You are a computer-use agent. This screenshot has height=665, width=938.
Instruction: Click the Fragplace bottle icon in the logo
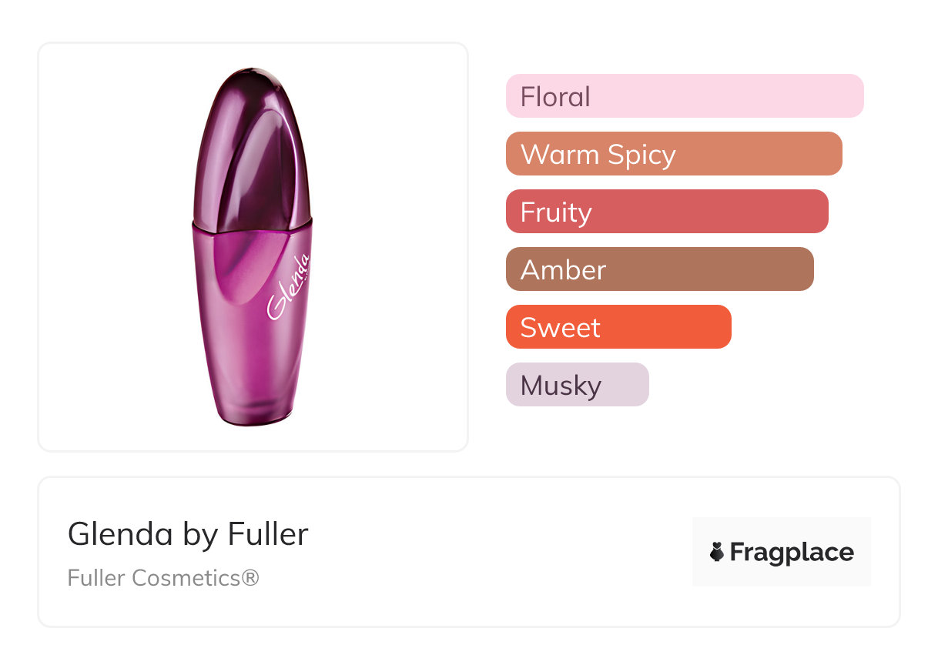coord(717,552)
